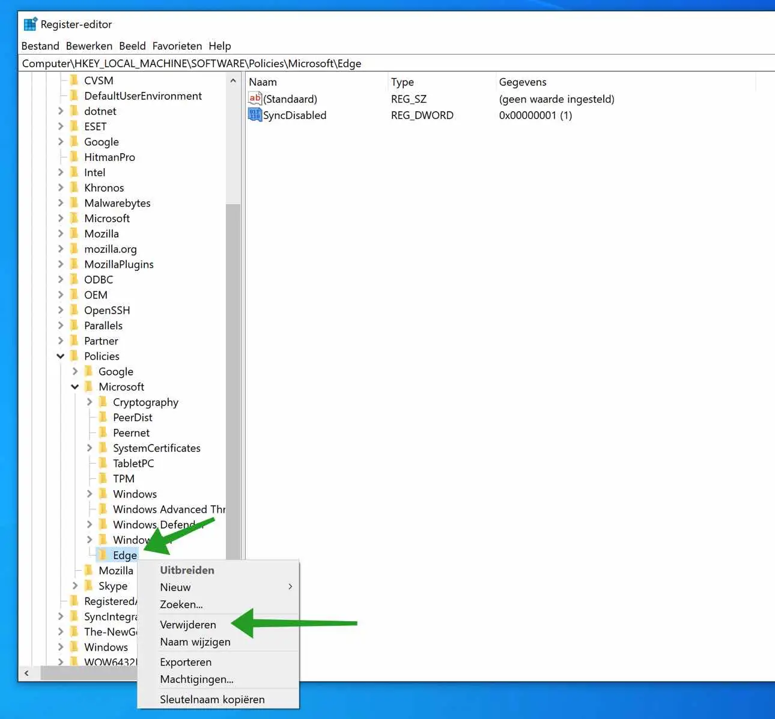Expand the top-level Mozilla key
Viewport: 775px width, 719px height.
coord(61,234)
